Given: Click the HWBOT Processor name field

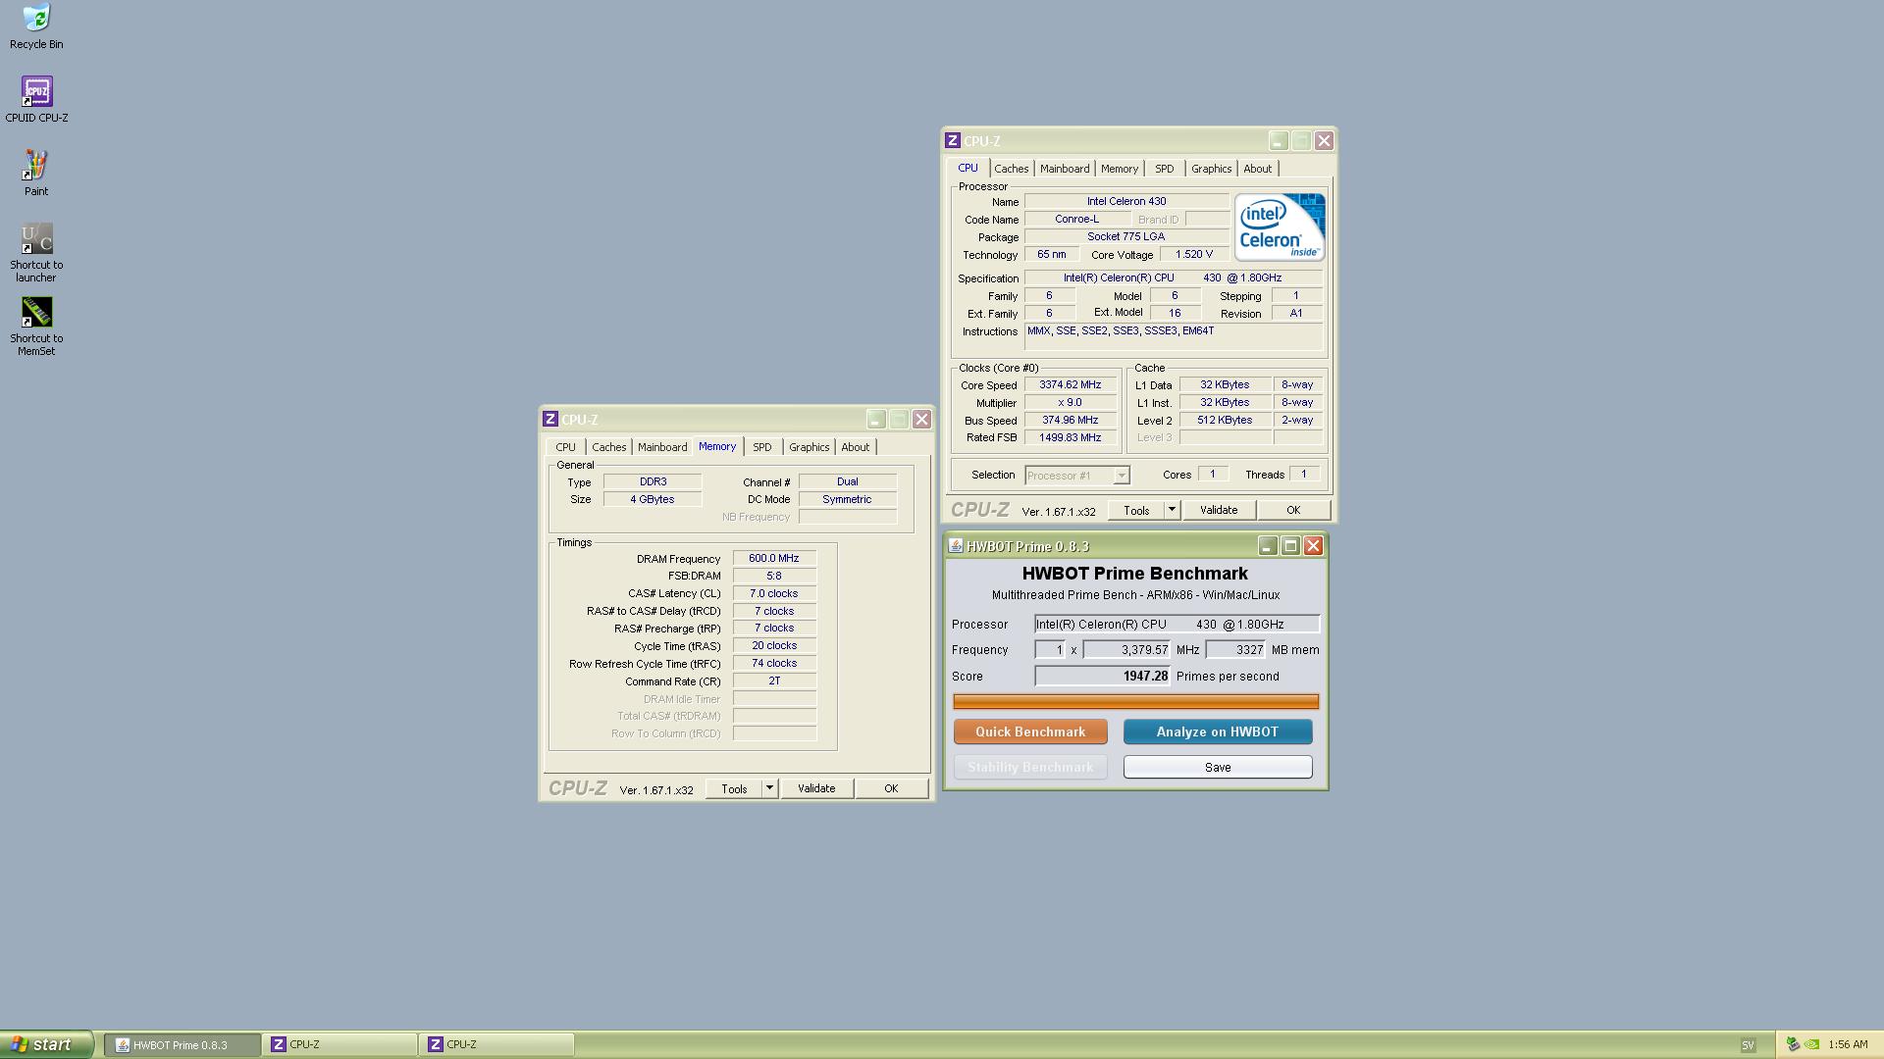Looking at the screenshot, I should pyautogui.click(x=1177, y=624).
